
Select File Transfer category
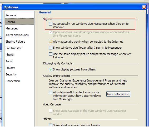point(13,48)
